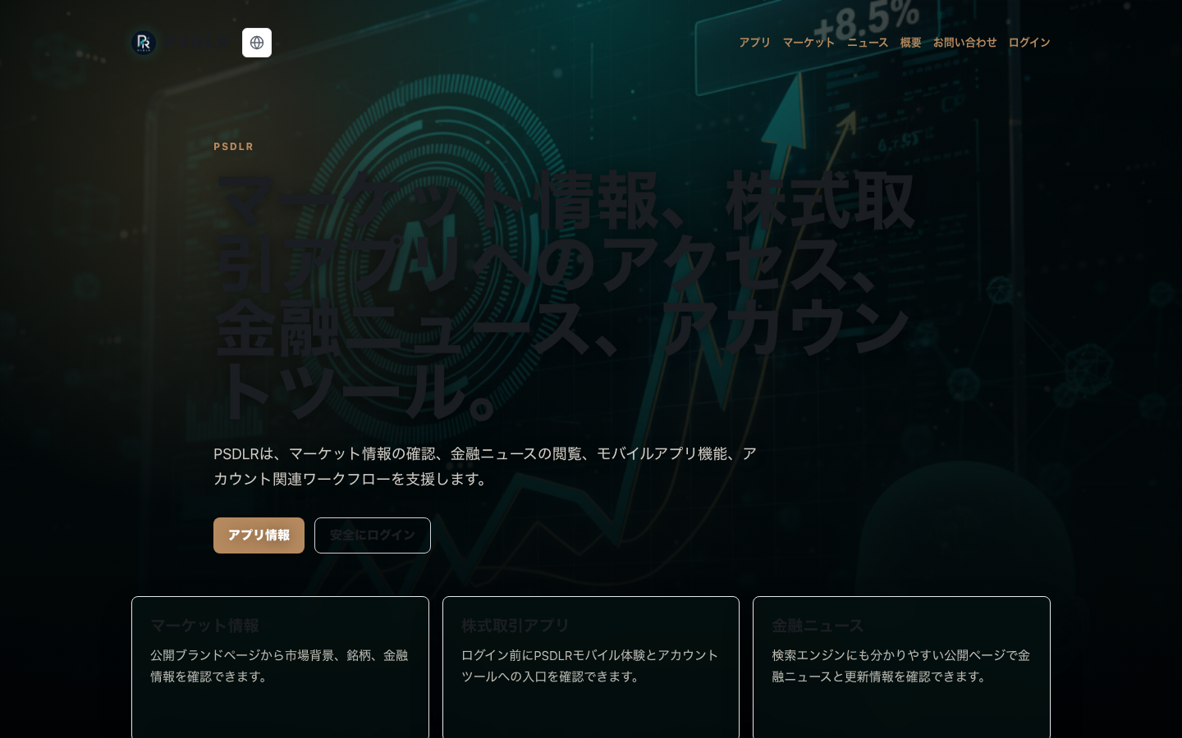Image resolution: width=1182 pixels, height=738 pixels.
Task: Select 概要 in the top navigation
Action: coord(910,43)
